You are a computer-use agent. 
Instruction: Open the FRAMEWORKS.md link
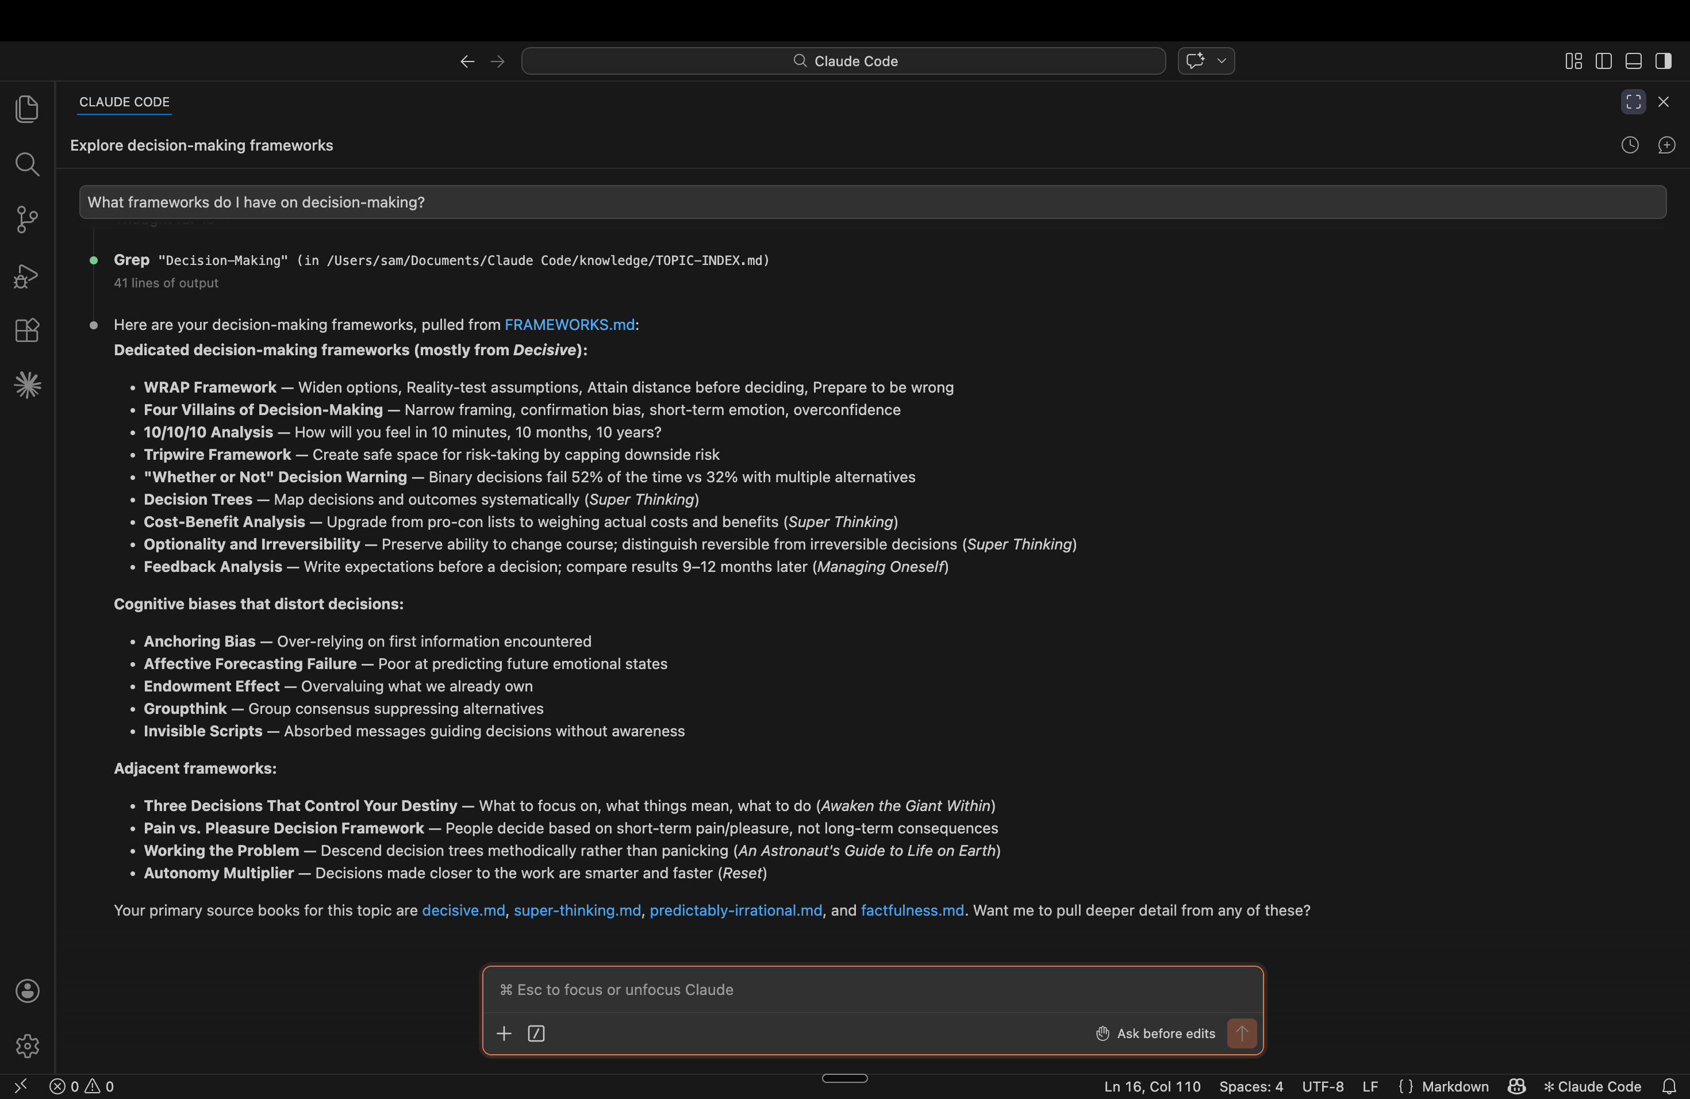coord(569,324)
